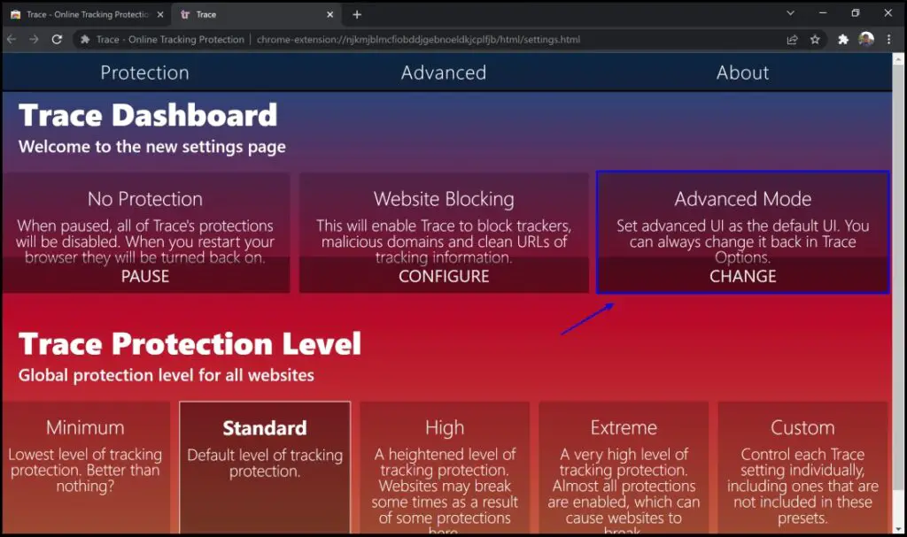
Task: Click 'Welcome to the new settings page' text
Action: tap(152, 147)
